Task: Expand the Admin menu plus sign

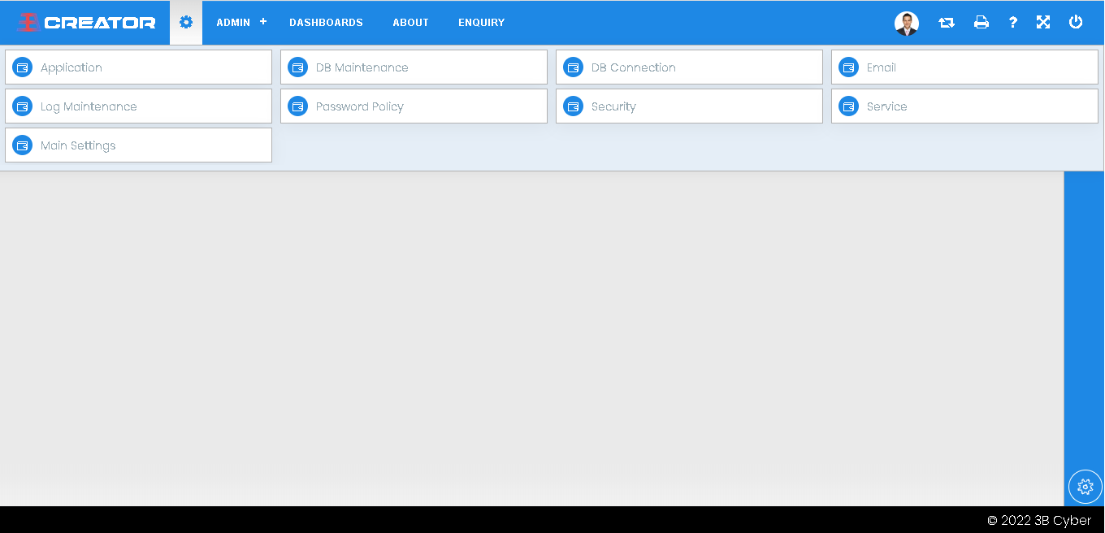Action: coord(263,22)
